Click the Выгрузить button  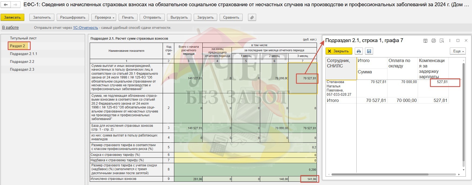pos(179,18)
